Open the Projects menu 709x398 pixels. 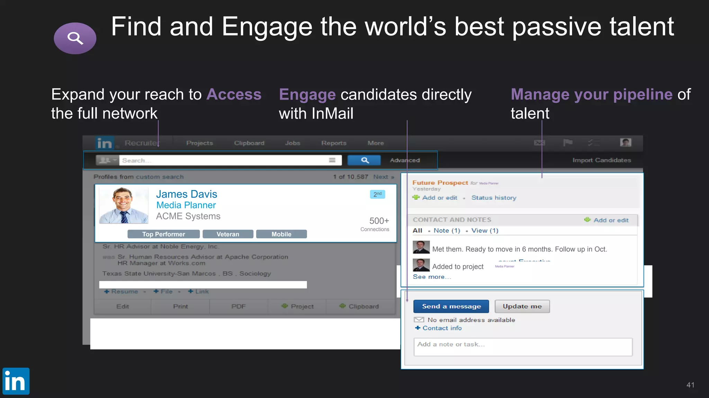coord(200,143)
